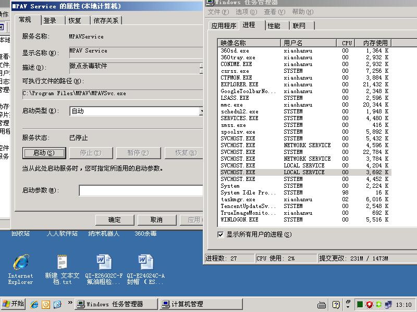
Task: Open the 常规 tab in MPAV Service properties
Action: tap(25, 20)
